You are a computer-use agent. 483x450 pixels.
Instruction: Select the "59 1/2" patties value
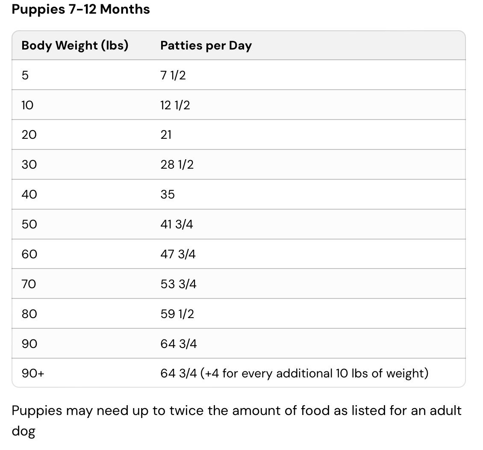[x=177, y=314]
